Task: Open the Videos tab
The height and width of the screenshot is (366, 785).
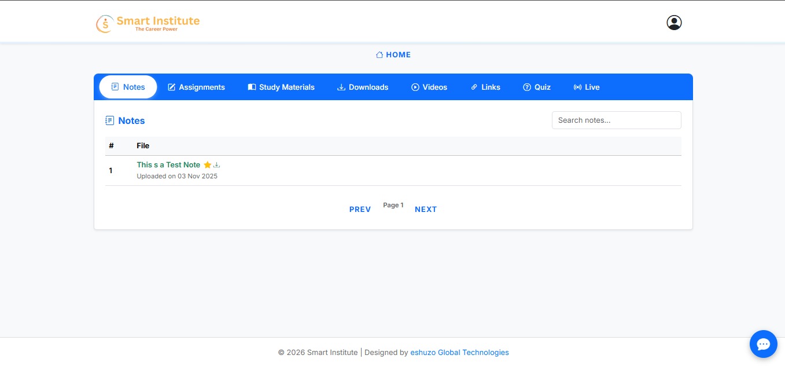Action: click(x=429, y=87)
